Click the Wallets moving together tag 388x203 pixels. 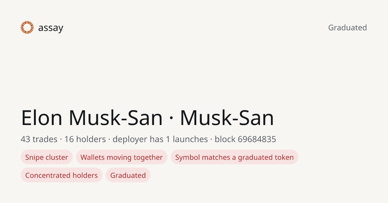(122, 157)
